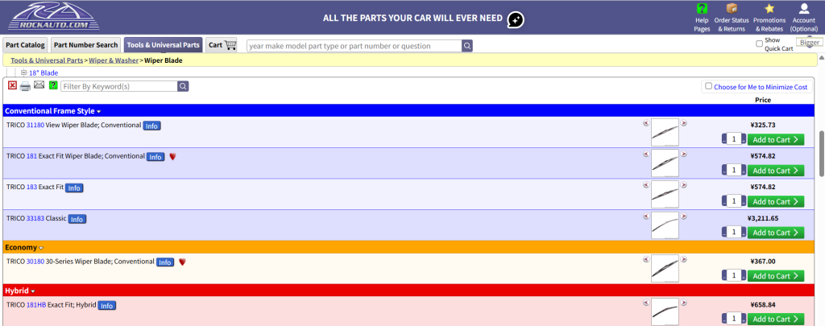
Task: Open Info for TRICO 33183 Classic
Action: [x=77, y=219]
